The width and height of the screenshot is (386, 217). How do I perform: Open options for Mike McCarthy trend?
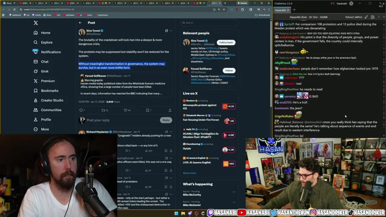point(234,192)
